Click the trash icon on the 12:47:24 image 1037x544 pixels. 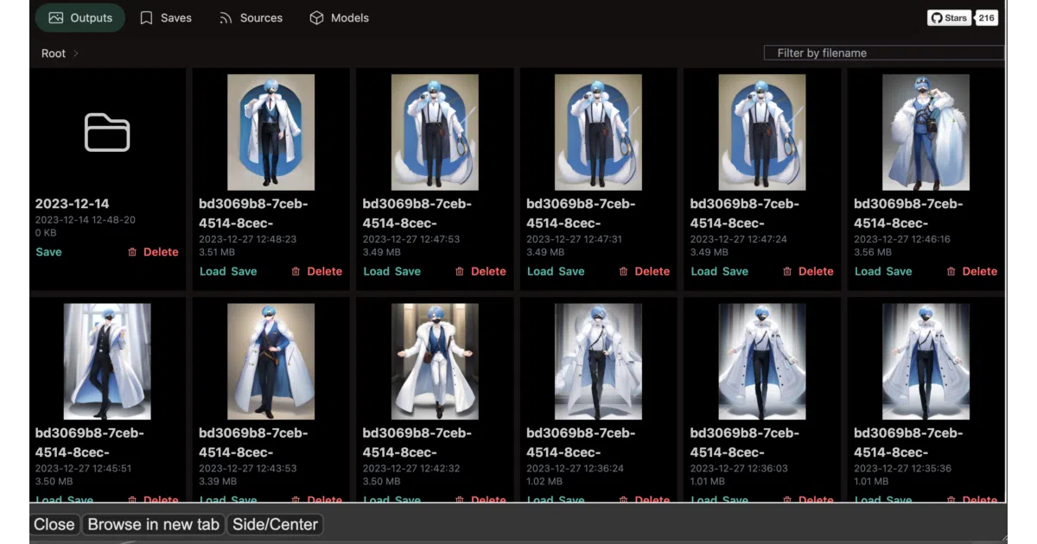pyautogui.click(x=787, y=271)
